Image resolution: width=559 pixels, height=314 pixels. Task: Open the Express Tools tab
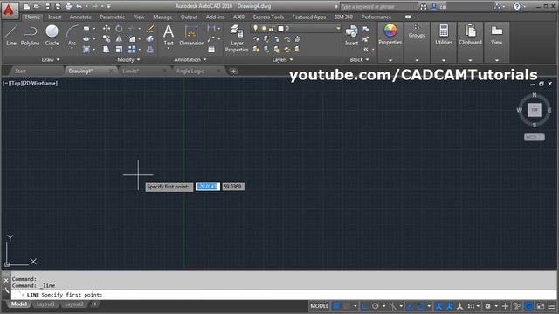tap(268, 17)
